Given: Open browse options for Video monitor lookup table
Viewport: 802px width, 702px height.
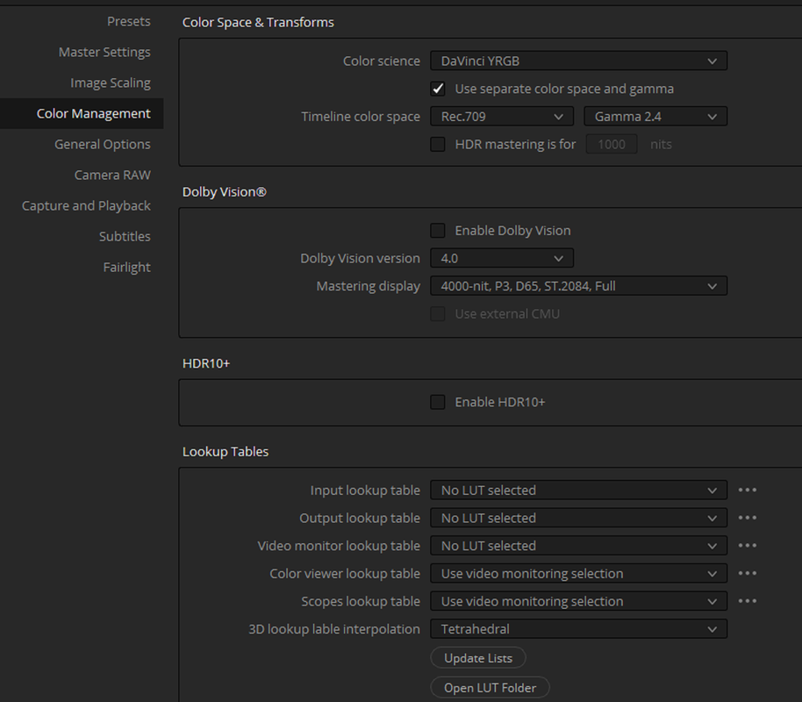Looking at the screenshot, I should 748,546.
